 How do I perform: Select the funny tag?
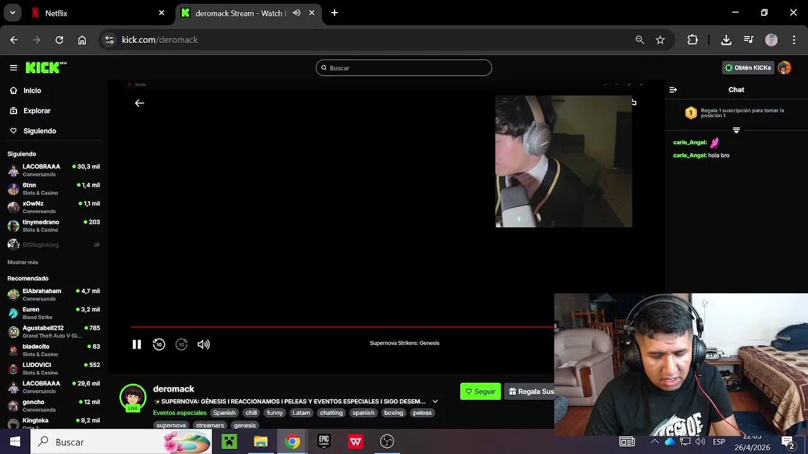point(275,413)
